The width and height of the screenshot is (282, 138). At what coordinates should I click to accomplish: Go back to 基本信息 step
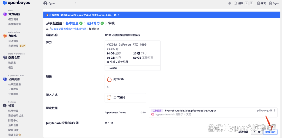pyautogui.click(x=72, y=23)
